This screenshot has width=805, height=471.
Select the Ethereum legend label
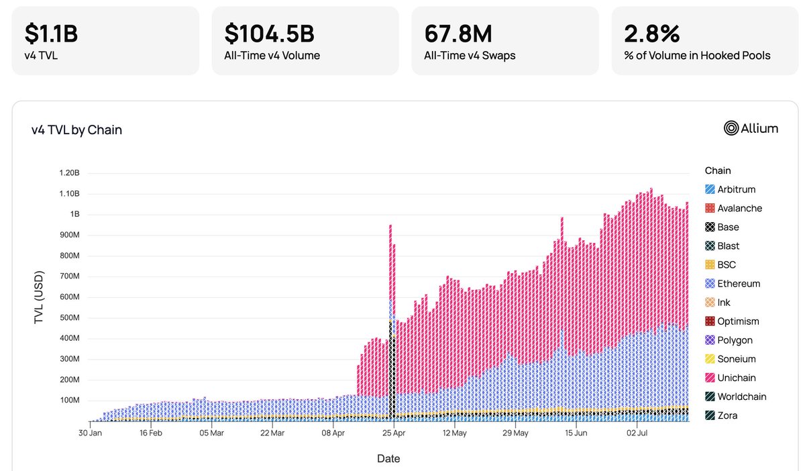(x=739, y=284)
